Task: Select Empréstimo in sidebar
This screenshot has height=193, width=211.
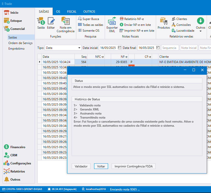Action: (x=16, y=49)
